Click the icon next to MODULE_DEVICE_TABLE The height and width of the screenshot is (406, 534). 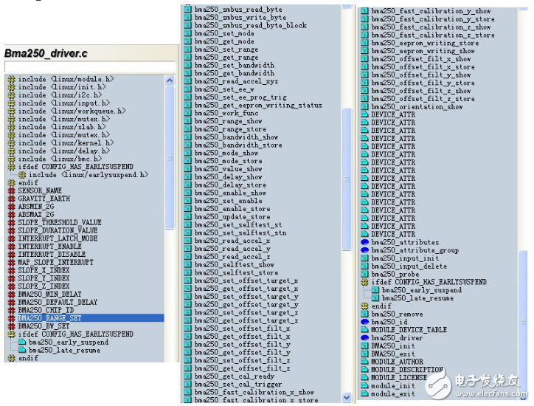(365, 330)
